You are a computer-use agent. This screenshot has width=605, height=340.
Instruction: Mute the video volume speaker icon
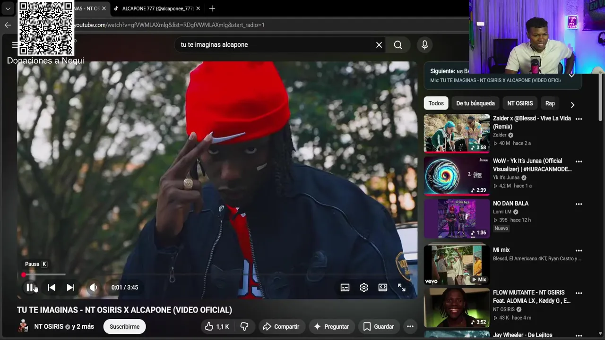94,287
